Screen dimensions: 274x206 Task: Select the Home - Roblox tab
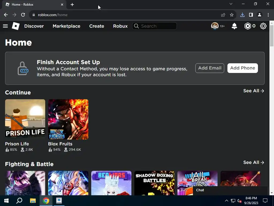pos(34,5)
